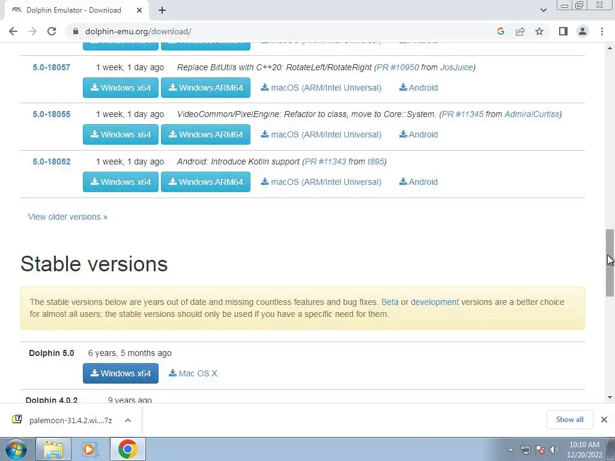Open version 5.0-18055 link
The image size is (615, 461).
pyautogui.click(x=52, y=115)
